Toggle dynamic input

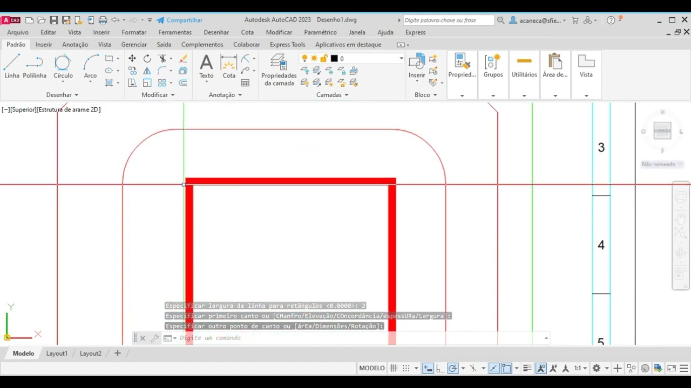click(x=428, y=368)
